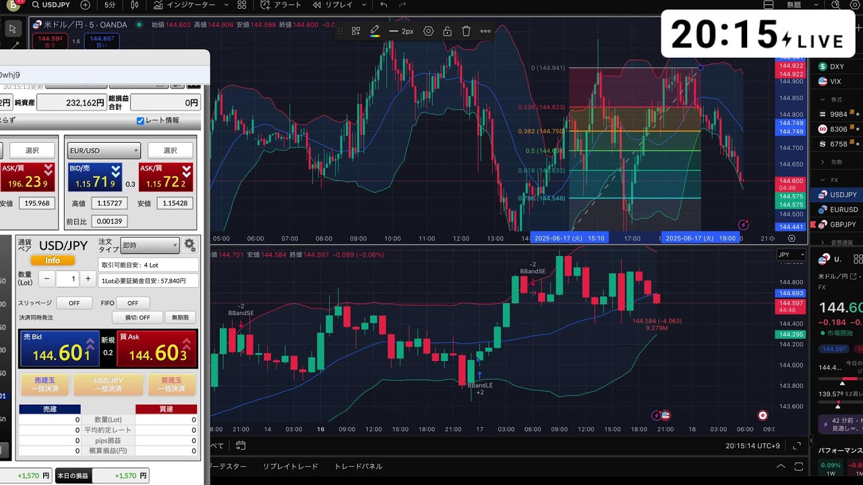Start bar replay via リプレイ
863x485 pixels.
pos(333,5)
